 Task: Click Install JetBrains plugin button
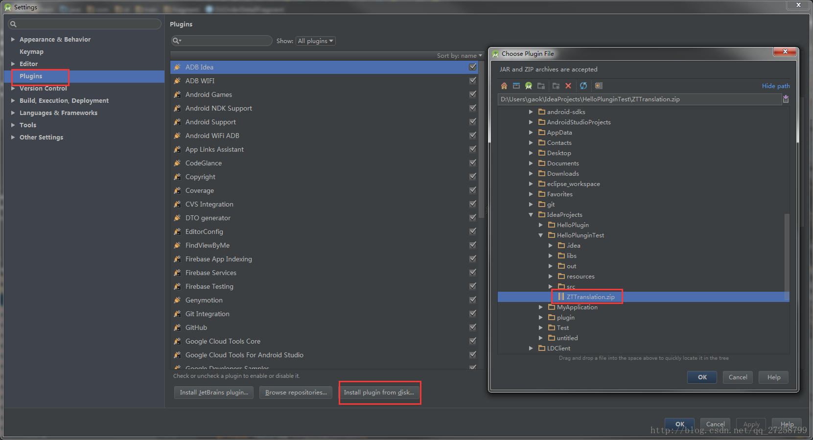[x=214, y=393]
